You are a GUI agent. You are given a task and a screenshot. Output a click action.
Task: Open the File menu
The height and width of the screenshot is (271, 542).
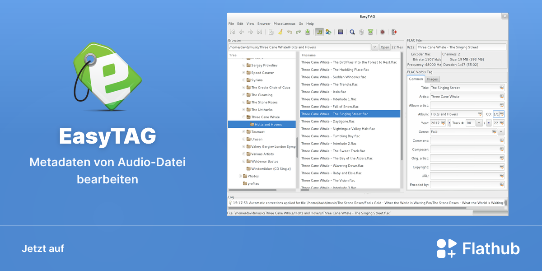pyautogui.click(x=231, y=23)
